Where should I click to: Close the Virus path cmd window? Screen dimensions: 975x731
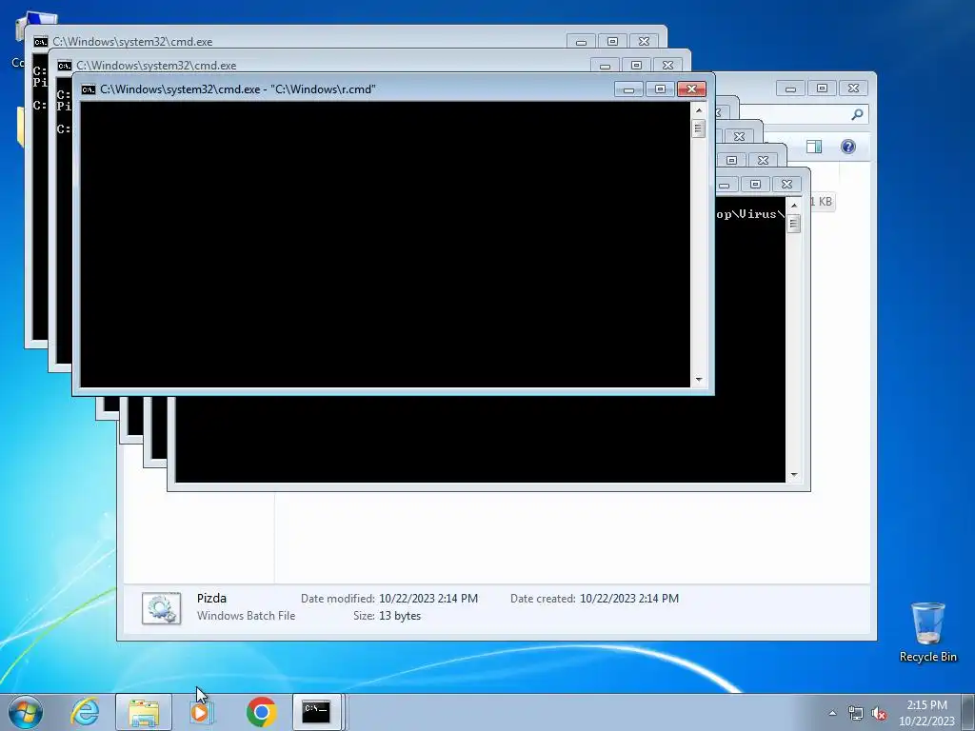pos(786,184)
